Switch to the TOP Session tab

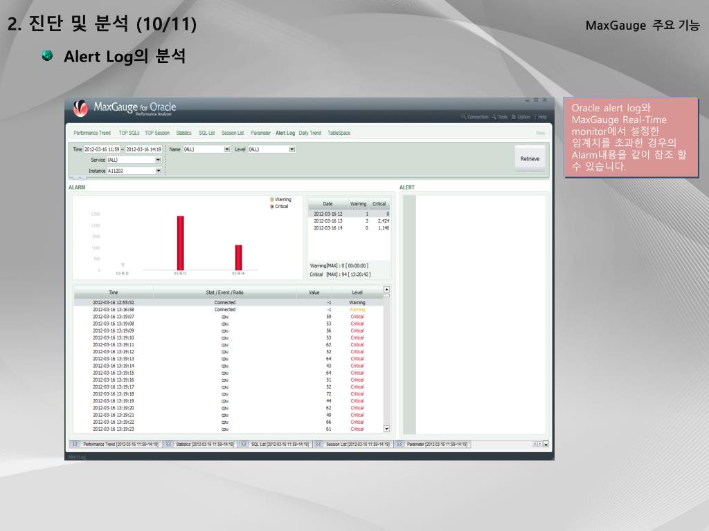tap(157, 133)
